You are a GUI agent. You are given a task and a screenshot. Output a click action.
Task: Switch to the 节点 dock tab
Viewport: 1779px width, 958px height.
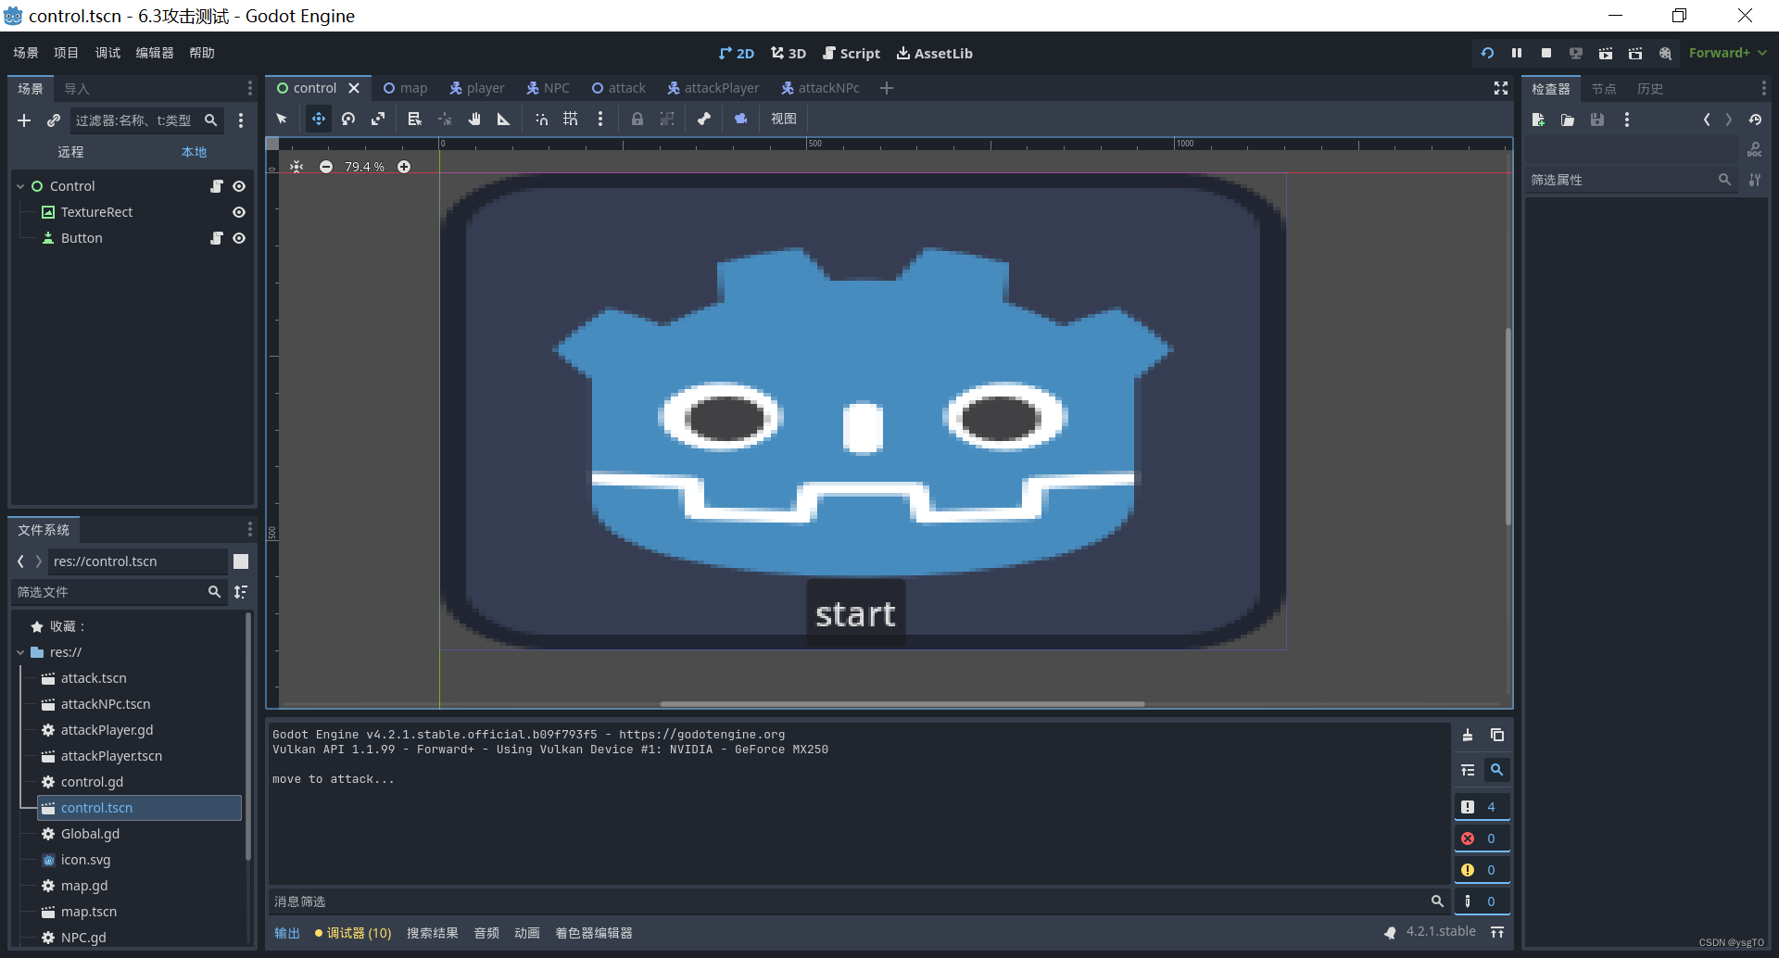[x=1604, y=89]
